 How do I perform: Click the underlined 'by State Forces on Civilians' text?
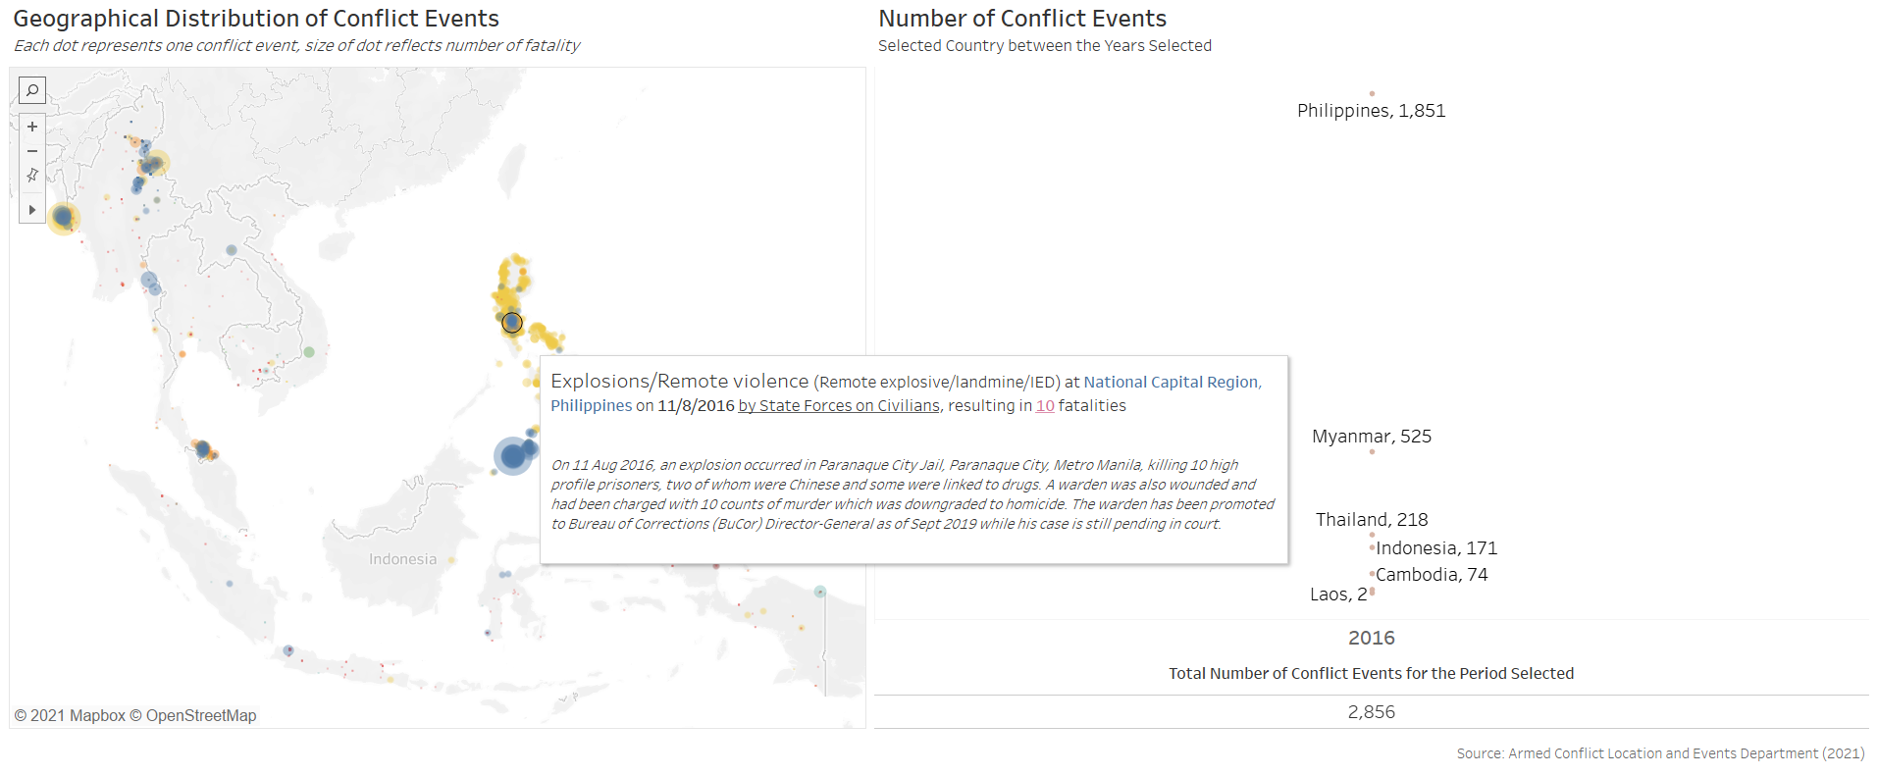point(838,406)
